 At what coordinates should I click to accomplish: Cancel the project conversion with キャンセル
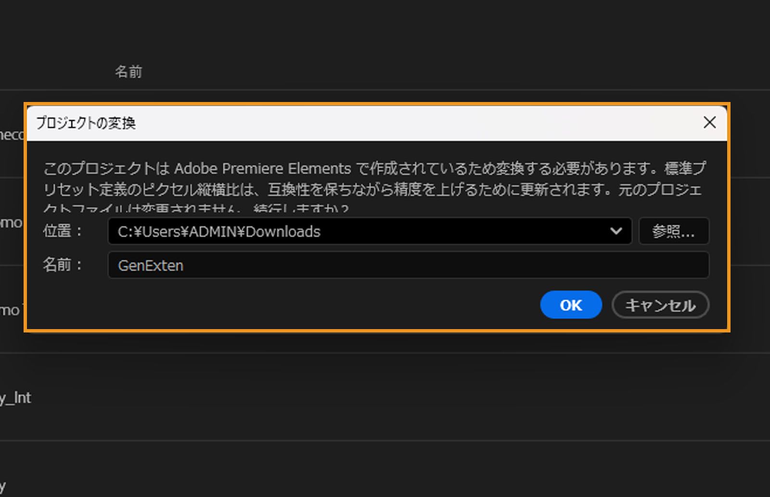660,305
